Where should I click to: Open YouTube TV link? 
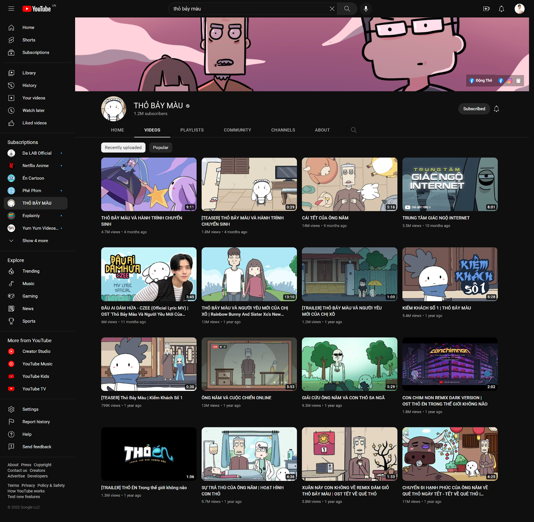pyautogui.click(x=35, y=389)
